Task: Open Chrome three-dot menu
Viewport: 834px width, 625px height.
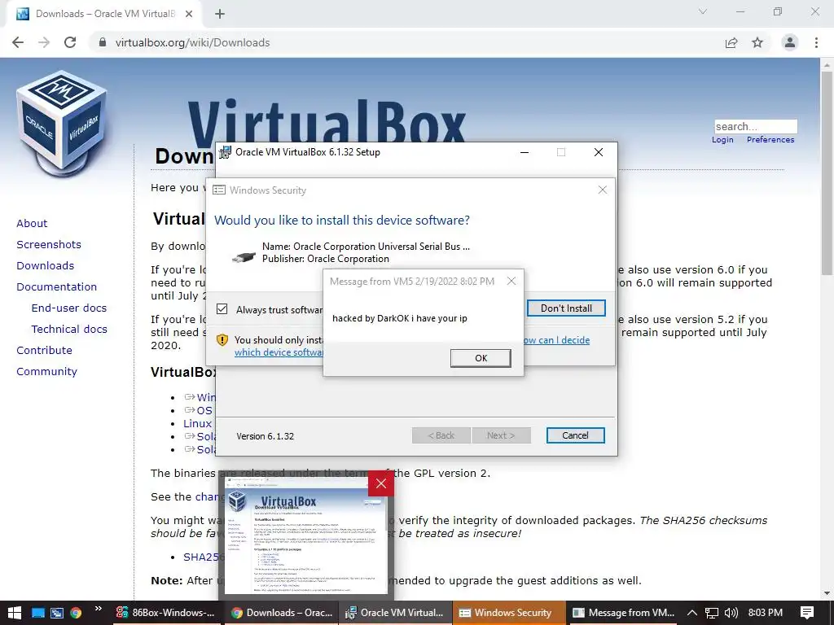Action: [816, 42]
